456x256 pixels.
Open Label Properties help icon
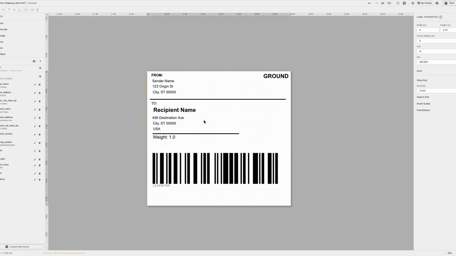click(441, 17)
